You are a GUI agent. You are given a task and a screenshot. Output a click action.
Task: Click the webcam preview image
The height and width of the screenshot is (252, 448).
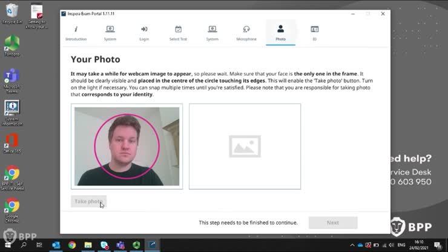[x=127, y=146]
